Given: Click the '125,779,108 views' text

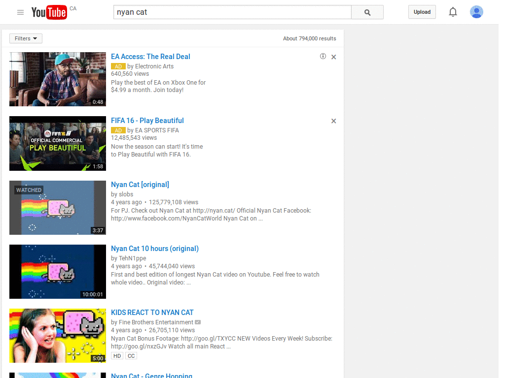Looking at the screenshot, I should coord(174,202).
